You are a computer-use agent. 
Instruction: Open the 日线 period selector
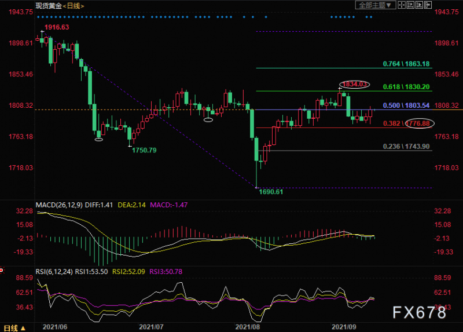pos(14,328)
